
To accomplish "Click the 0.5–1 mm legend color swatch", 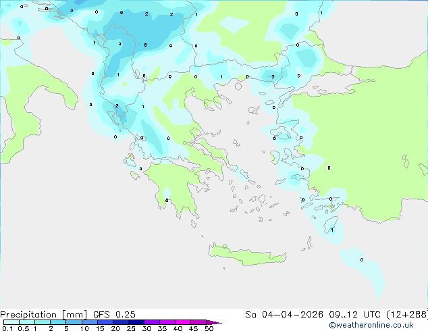I will tap(27, 322).
